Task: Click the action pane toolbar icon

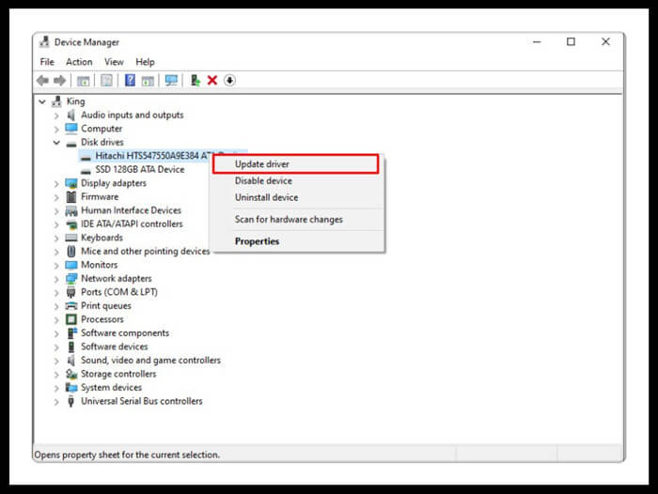Action: tap(148, 81)
